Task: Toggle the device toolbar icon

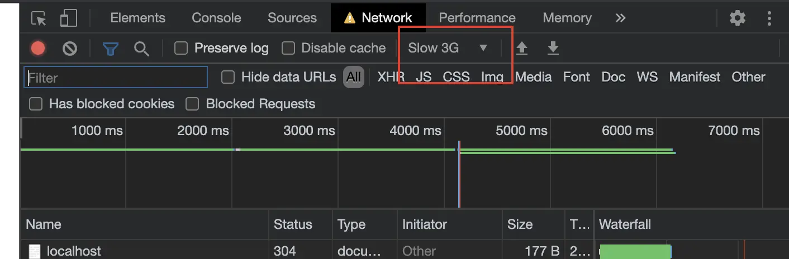Action: click(x=68, y=18)
